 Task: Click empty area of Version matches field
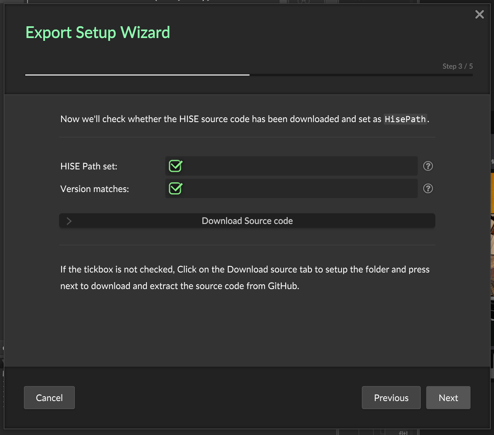[x=299, y=188]
